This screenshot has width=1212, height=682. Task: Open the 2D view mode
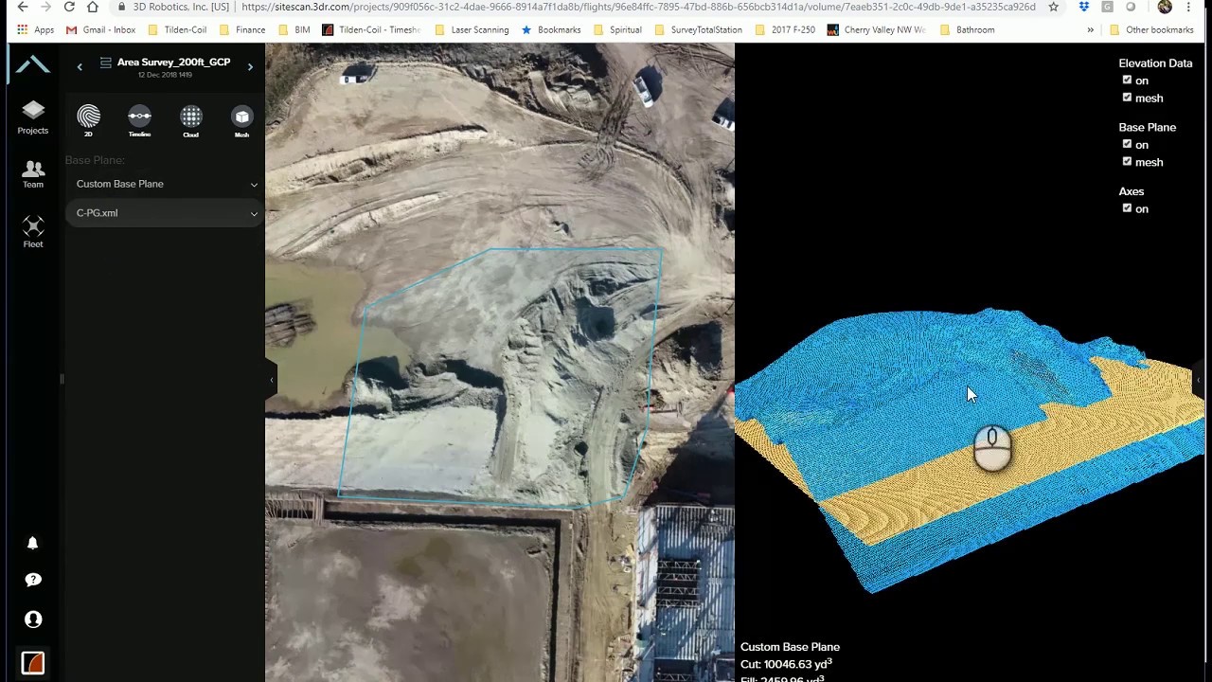[88, 120]
